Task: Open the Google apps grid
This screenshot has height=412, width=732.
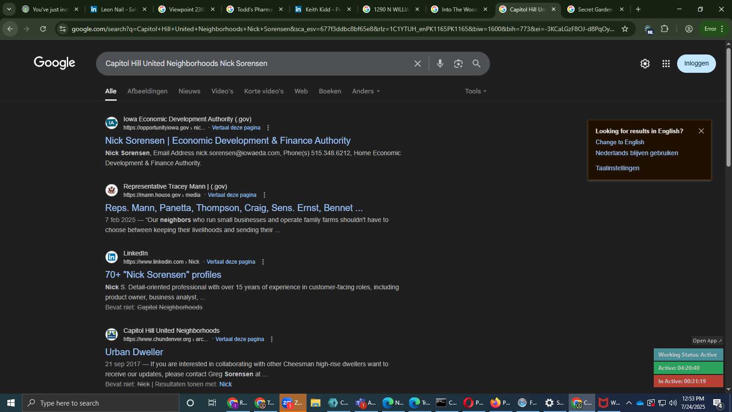Action: pos(666,64)
